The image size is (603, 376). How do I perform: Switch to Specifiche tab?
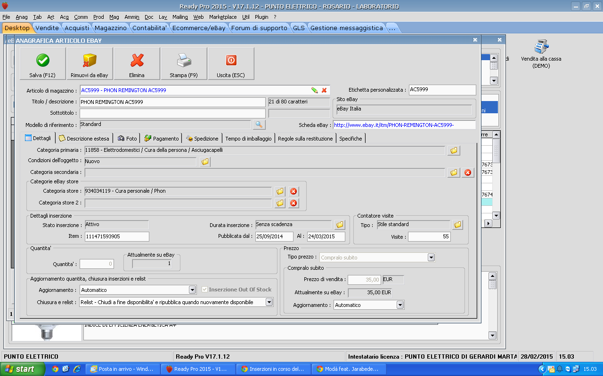tap(350, 139)
